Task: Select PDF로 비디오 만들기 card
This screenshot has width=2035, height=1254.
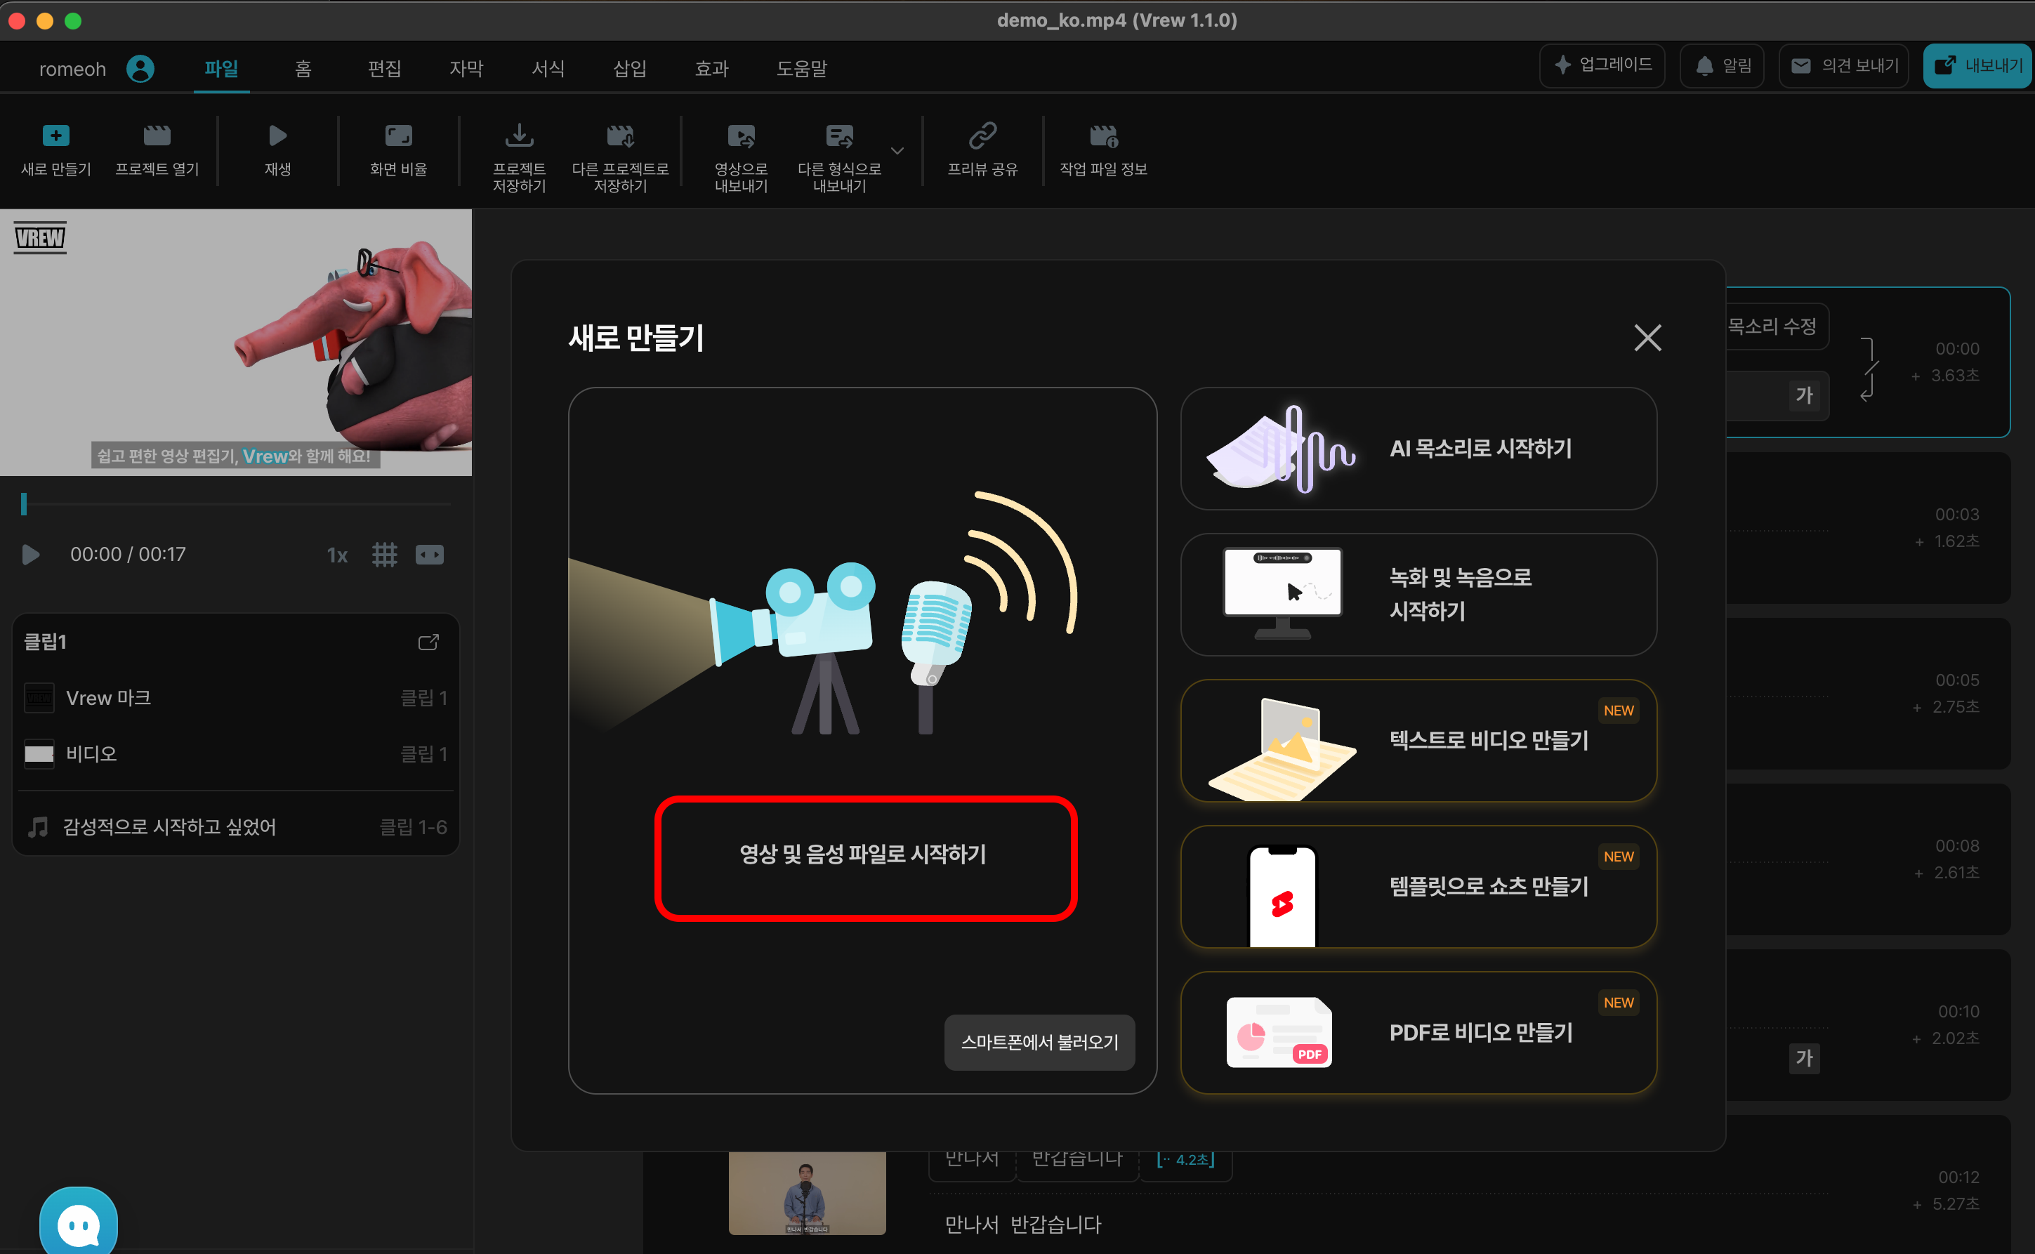Action: 1418,1031
